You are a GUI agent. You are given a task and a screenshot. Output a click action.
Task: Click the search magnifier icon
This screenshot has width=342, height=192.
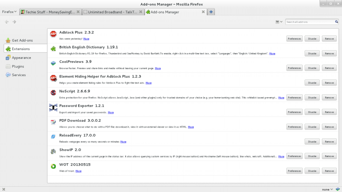pos(337,22)
